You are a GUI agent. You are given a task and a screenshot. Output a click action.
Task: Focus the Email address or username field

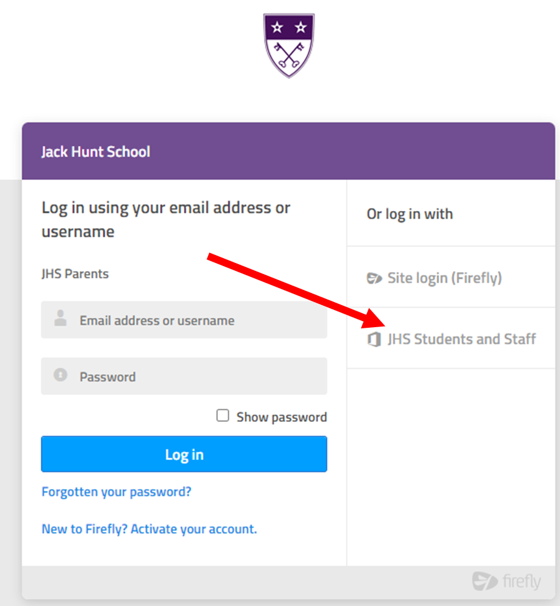pyautogui.click(x=184, y=320)
